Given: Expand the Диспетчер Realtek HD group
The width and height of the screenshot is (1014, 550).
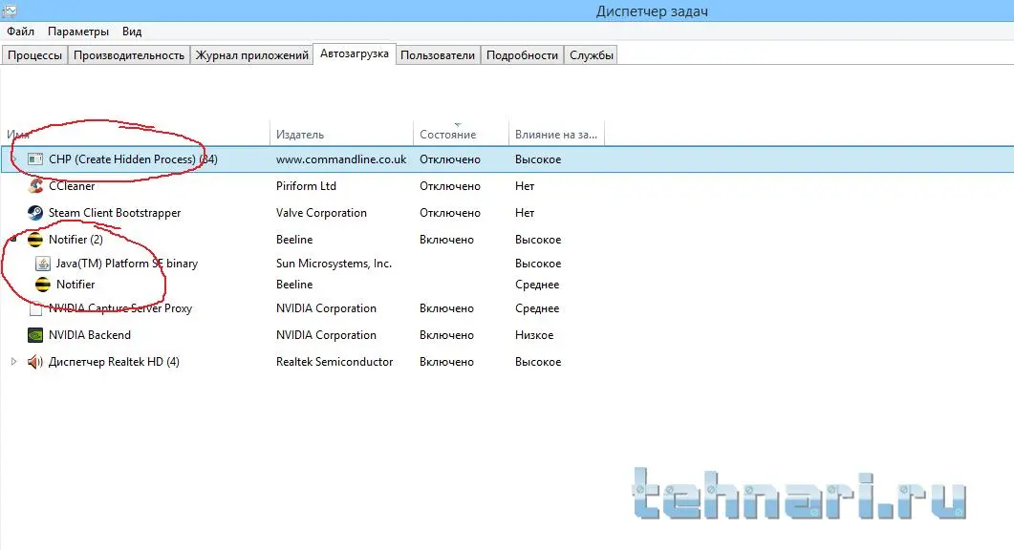Looking at the screenshot, I should [13, 362].
